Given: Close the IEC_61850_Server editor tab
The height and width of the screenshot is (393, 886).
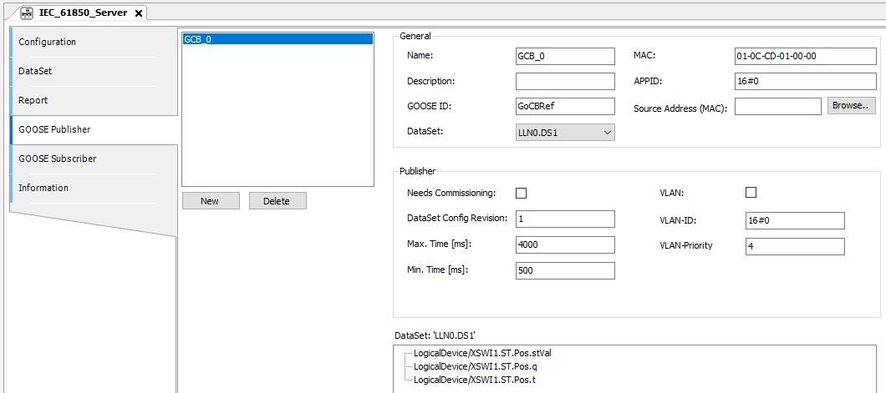Looking at the screenshot, I should (x=139, y=13).
